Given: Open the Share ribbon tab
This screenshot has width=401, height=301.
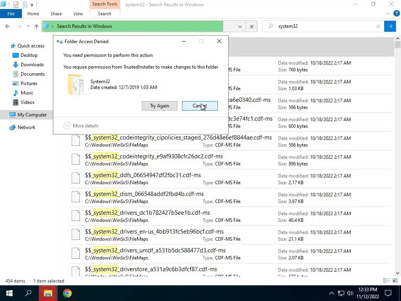Looking at the screenshot, I should [x=56, y=14].
